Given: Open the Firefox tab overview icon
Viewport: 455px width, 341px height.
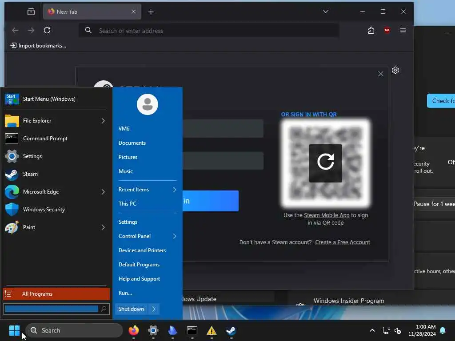Looking at the screenshot, I should point(31,12).
